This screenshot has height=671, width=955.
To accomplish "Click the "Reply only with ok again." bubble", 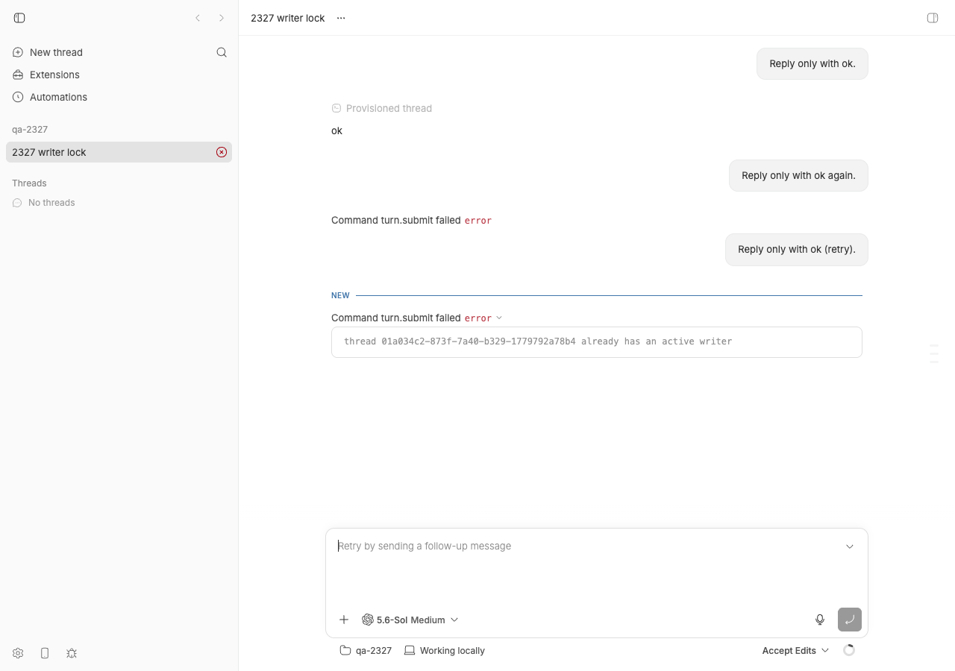I will point(798,176).
